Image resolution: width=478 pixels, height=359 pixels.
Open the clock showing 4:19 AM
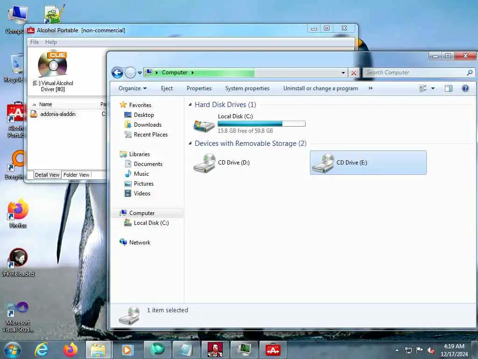(x=454, y=350)
